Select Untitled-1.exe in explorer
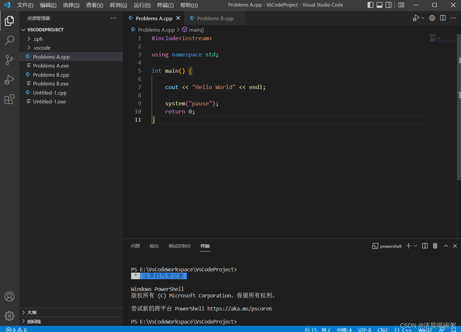 71,101
